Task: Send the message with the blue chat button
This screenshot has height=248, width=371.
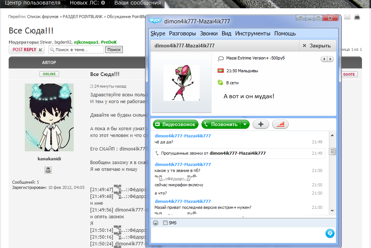Action: click(330, 233)
